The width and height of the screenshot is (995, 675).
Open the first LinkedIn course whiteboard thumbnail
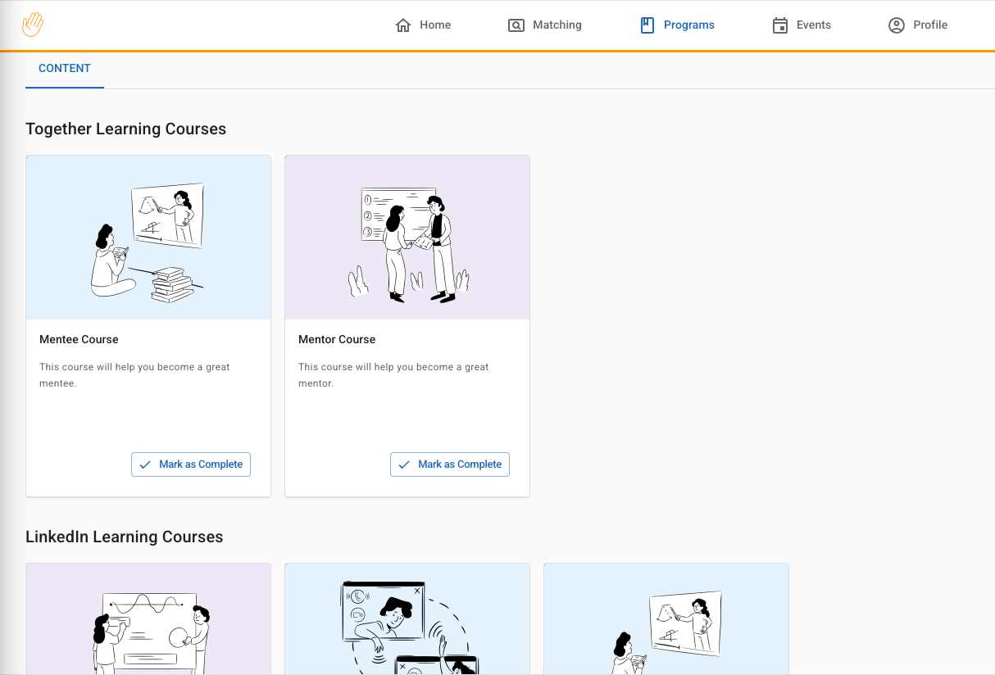[148, 619]
